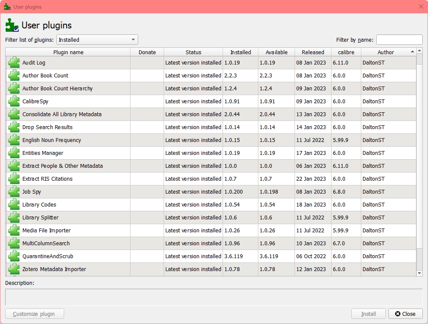Screen dimensions: 428x324
Task: Click the plugin list scroll up arrow
Action: pyautogui.click(x=419, y=51)
